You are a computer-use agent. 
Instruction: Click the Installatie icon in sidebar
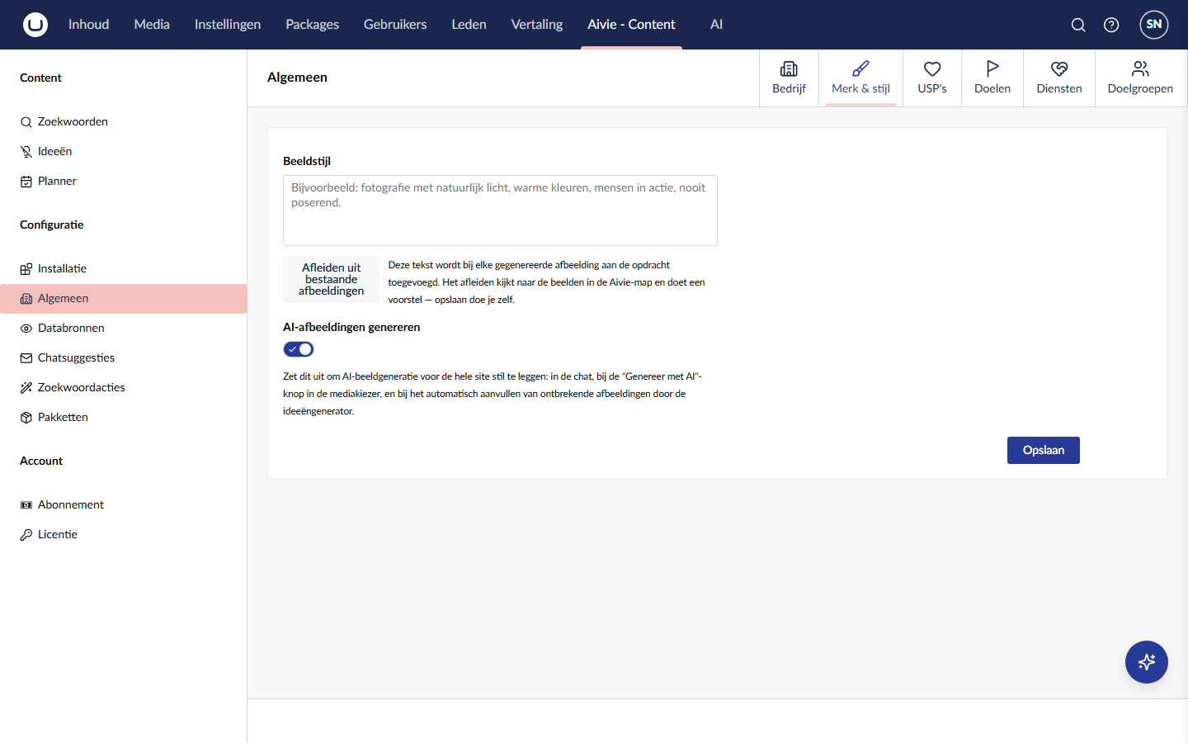coord(26,269)
